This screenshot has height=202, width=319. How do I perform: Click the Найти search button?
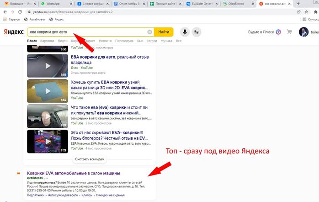(164, 32)
